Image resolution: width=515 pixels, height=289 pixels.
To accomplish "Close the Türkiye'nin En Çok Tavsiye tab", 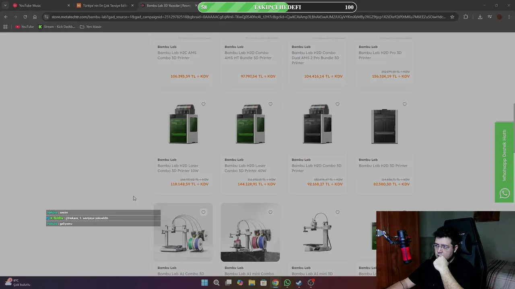I will tap(132, 6).
